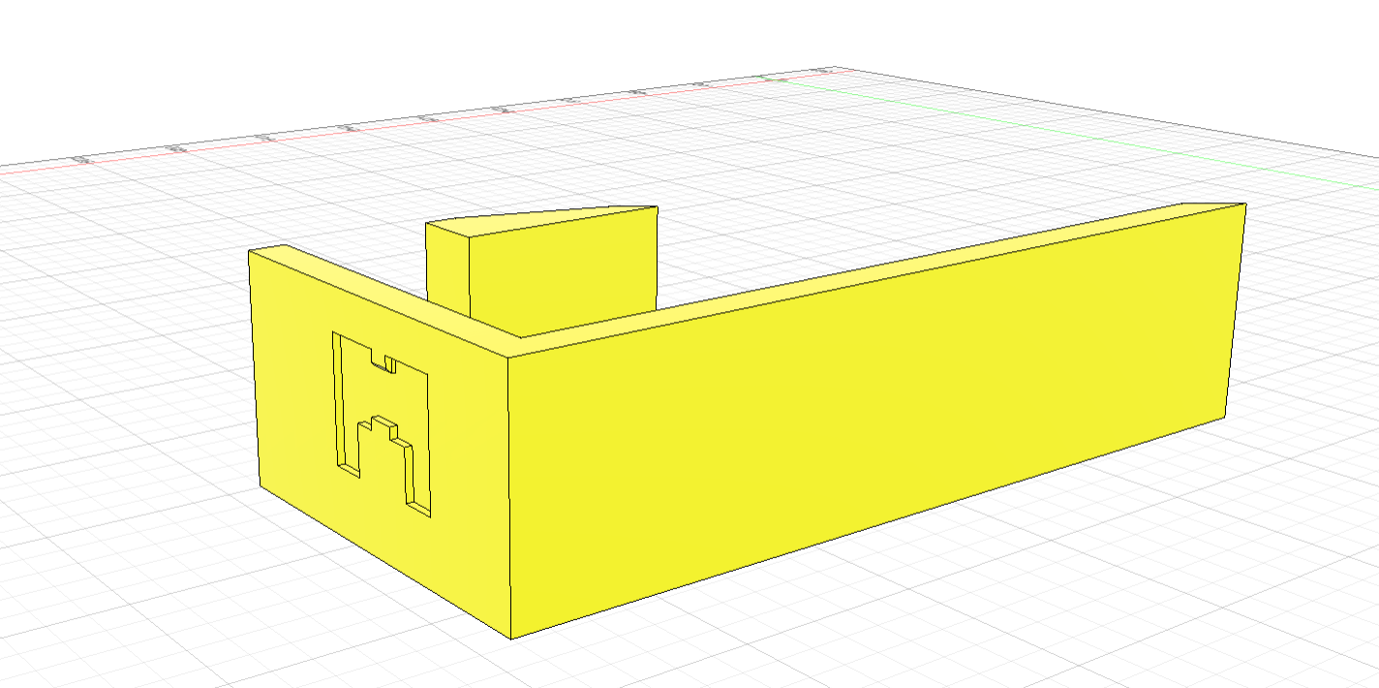Click the top rim of the long wall
Screen dimensions: 1379x688
pos(872,276)
